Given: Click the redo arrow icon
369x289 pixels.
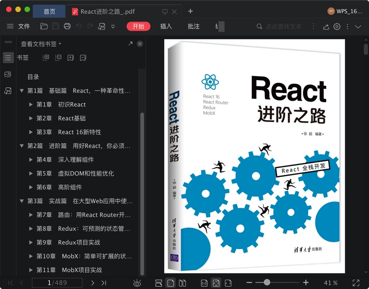Looking at the screenshot, I should tap(90, 26).
